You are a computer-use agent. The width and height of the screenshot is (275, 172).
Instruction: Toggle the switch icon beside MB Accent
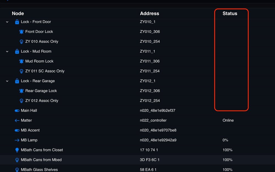(x=17, y=130)
